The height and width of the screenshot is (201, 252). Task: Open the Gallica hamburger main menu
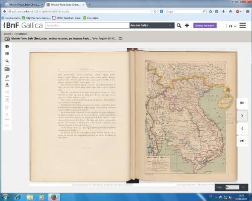pos(242,25)
